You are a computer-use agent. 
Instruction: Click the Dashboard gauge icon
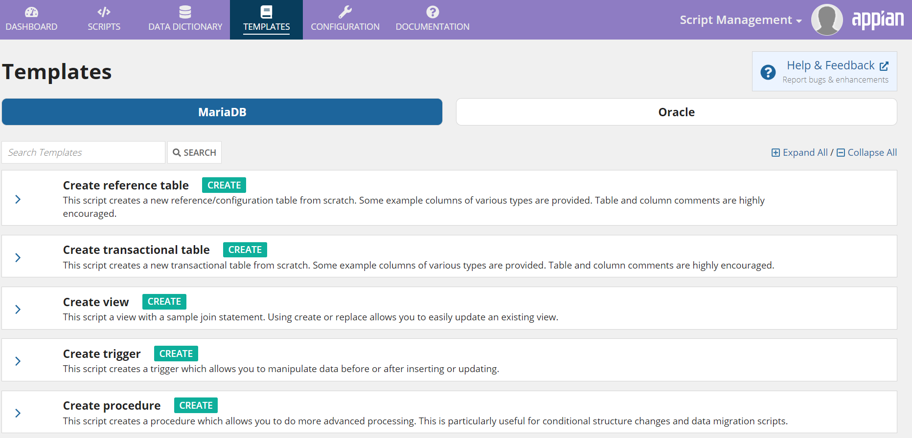coord(31,12)
